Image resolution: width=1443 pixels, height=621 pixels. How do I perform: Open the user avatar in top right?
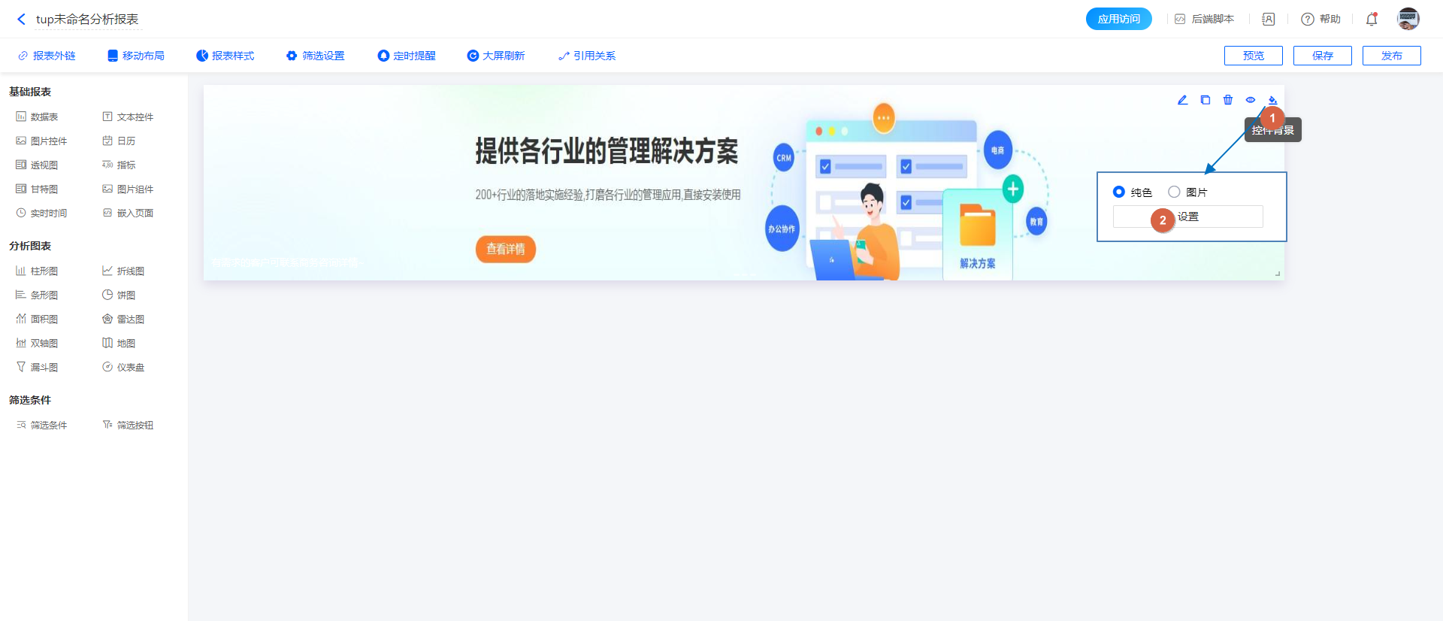1408,20
